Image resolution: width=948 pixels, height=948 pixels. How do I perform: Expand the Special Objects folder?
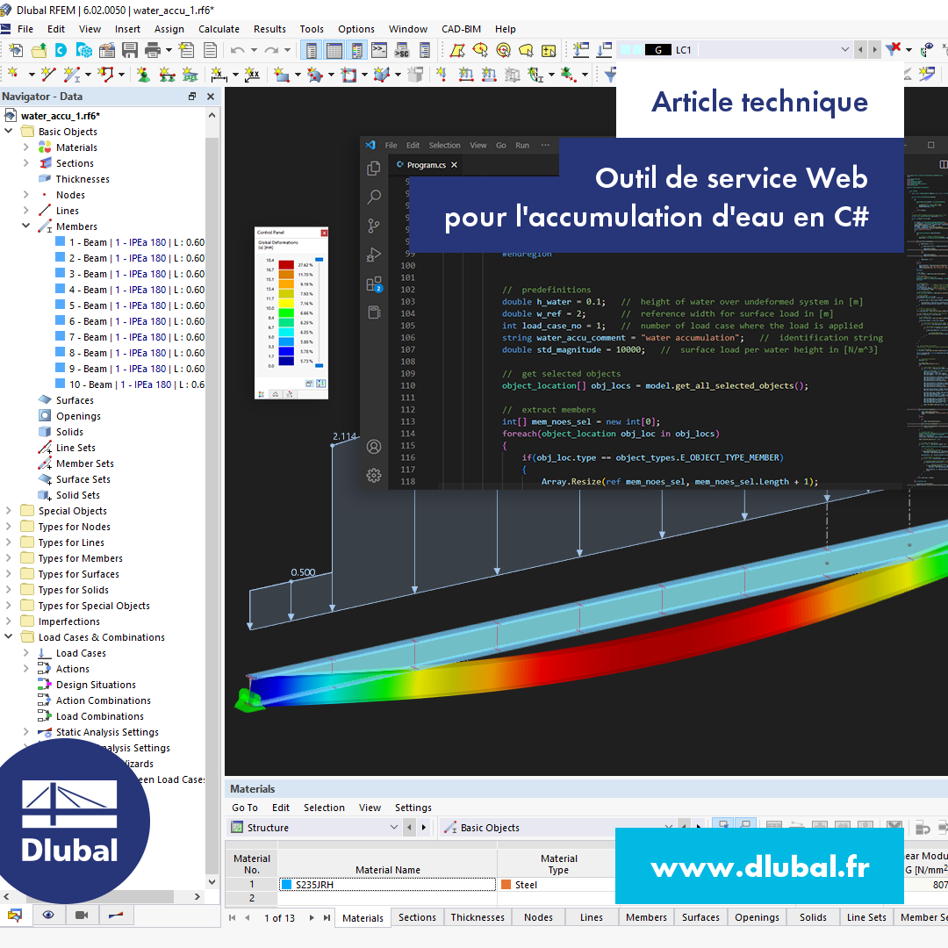coord(9,510)
